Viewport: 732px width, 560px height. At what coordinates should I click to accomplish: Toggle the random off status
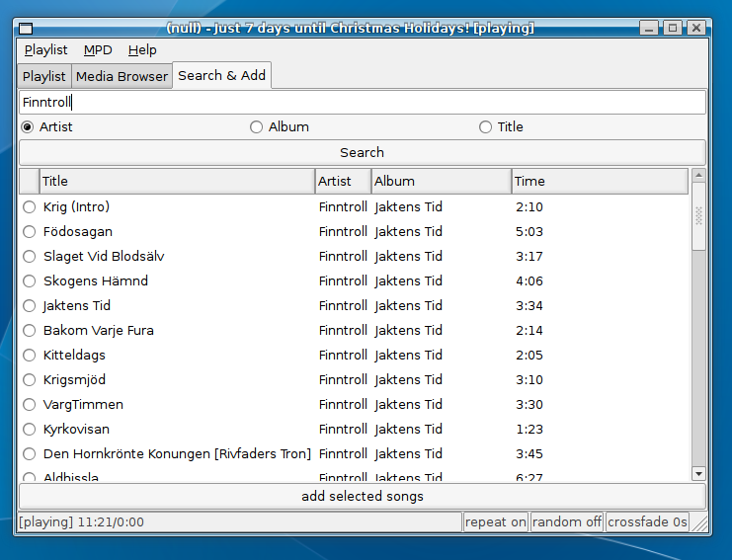point(567,521)
